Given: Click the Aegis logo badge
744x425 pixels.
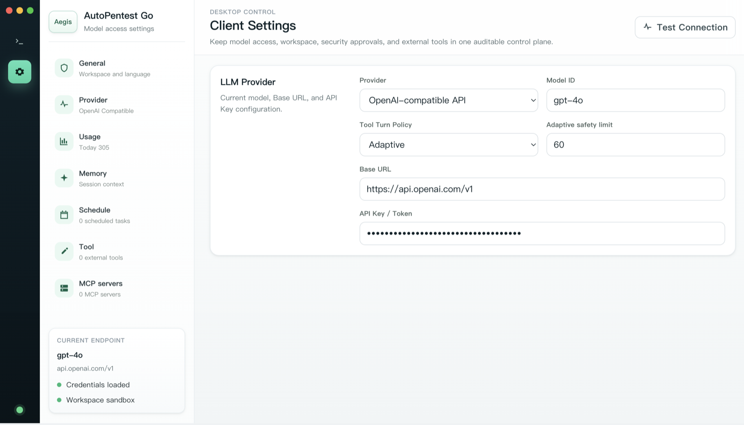Looking at the screenshot, I should [x=63, y=22].
